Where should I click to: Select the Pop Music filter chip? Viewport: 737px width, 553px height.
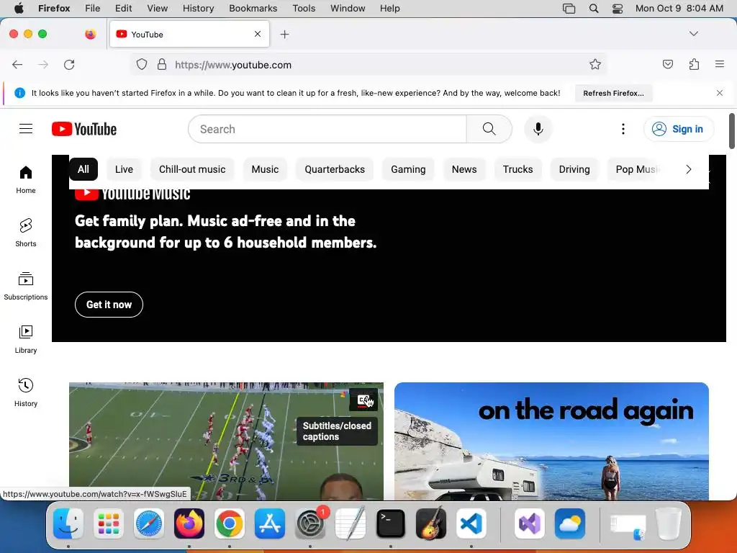(637, 169)
